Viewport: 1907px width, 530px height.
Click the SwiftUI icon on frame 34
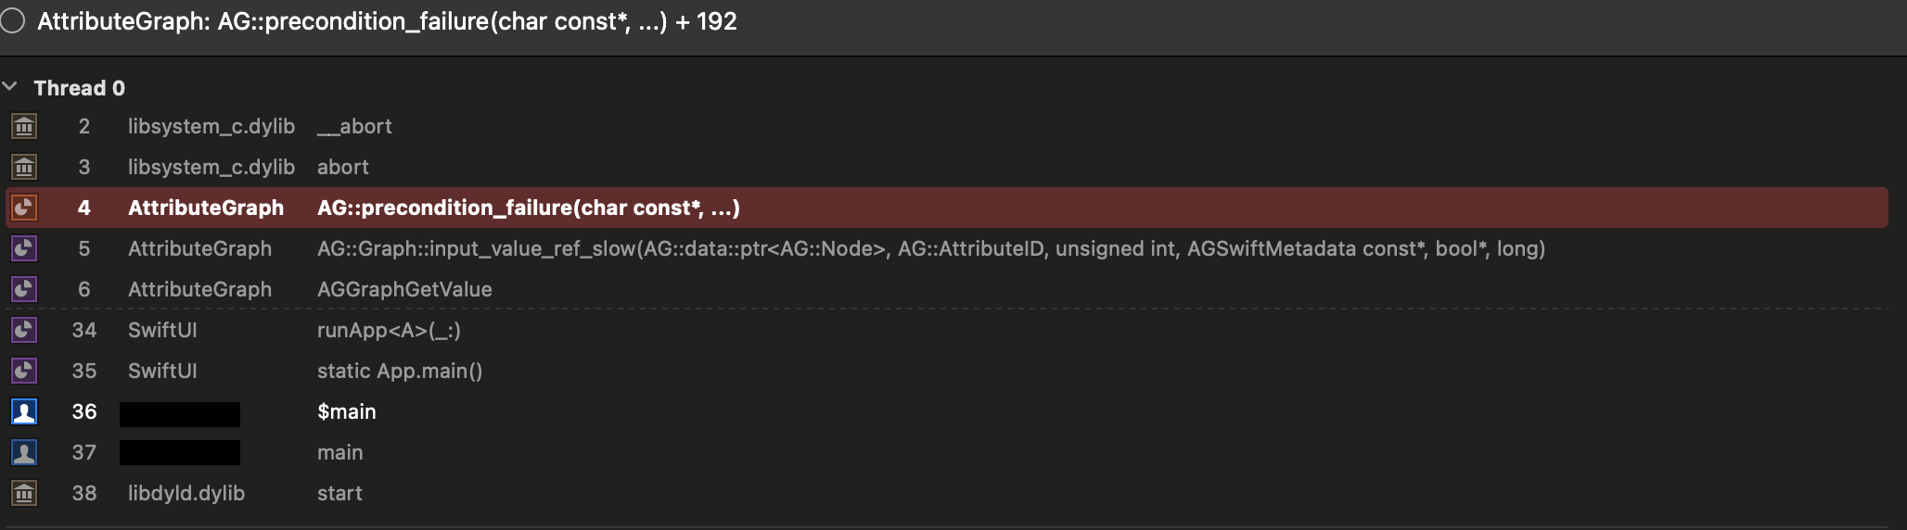(24, 330)
